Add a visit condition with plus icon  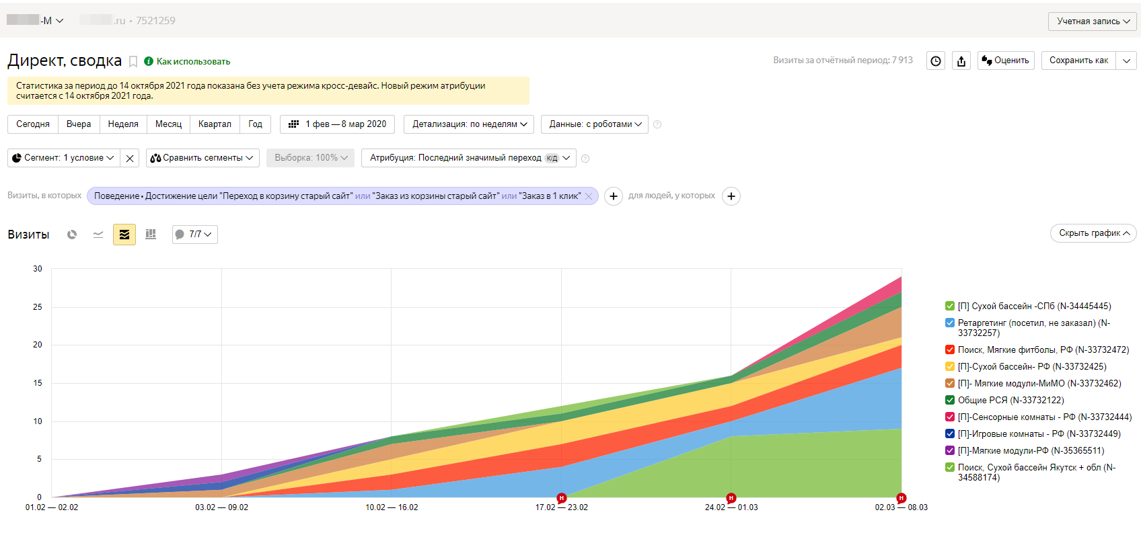point(614,196)
